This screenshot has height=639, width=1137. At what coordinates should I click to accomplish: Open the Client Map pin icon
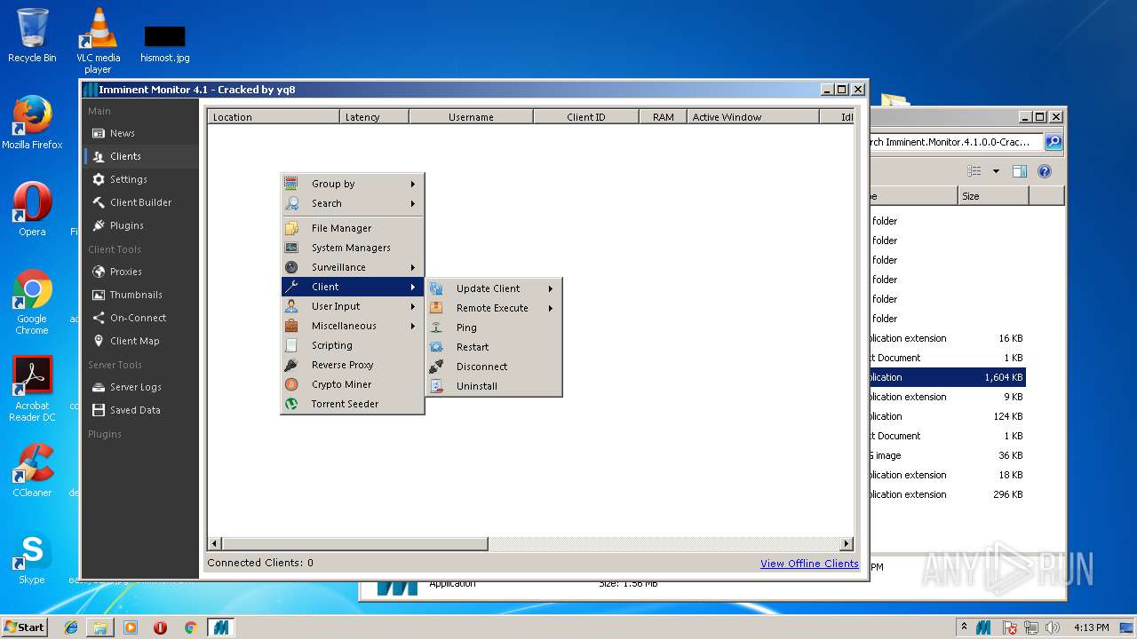click(x=99, y=341)
